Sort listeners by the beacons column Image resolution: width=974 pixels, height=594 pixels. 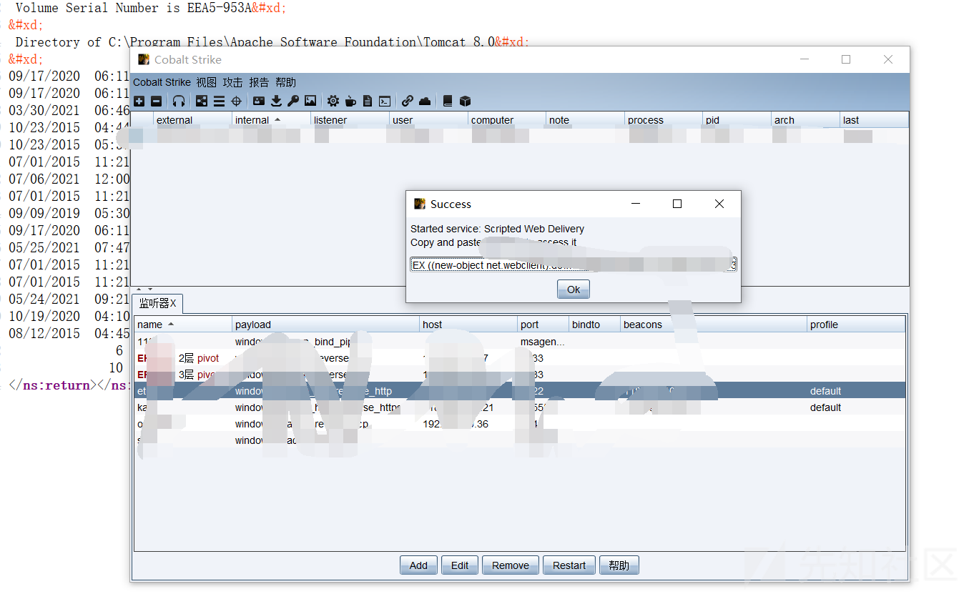tap(714, 325)
